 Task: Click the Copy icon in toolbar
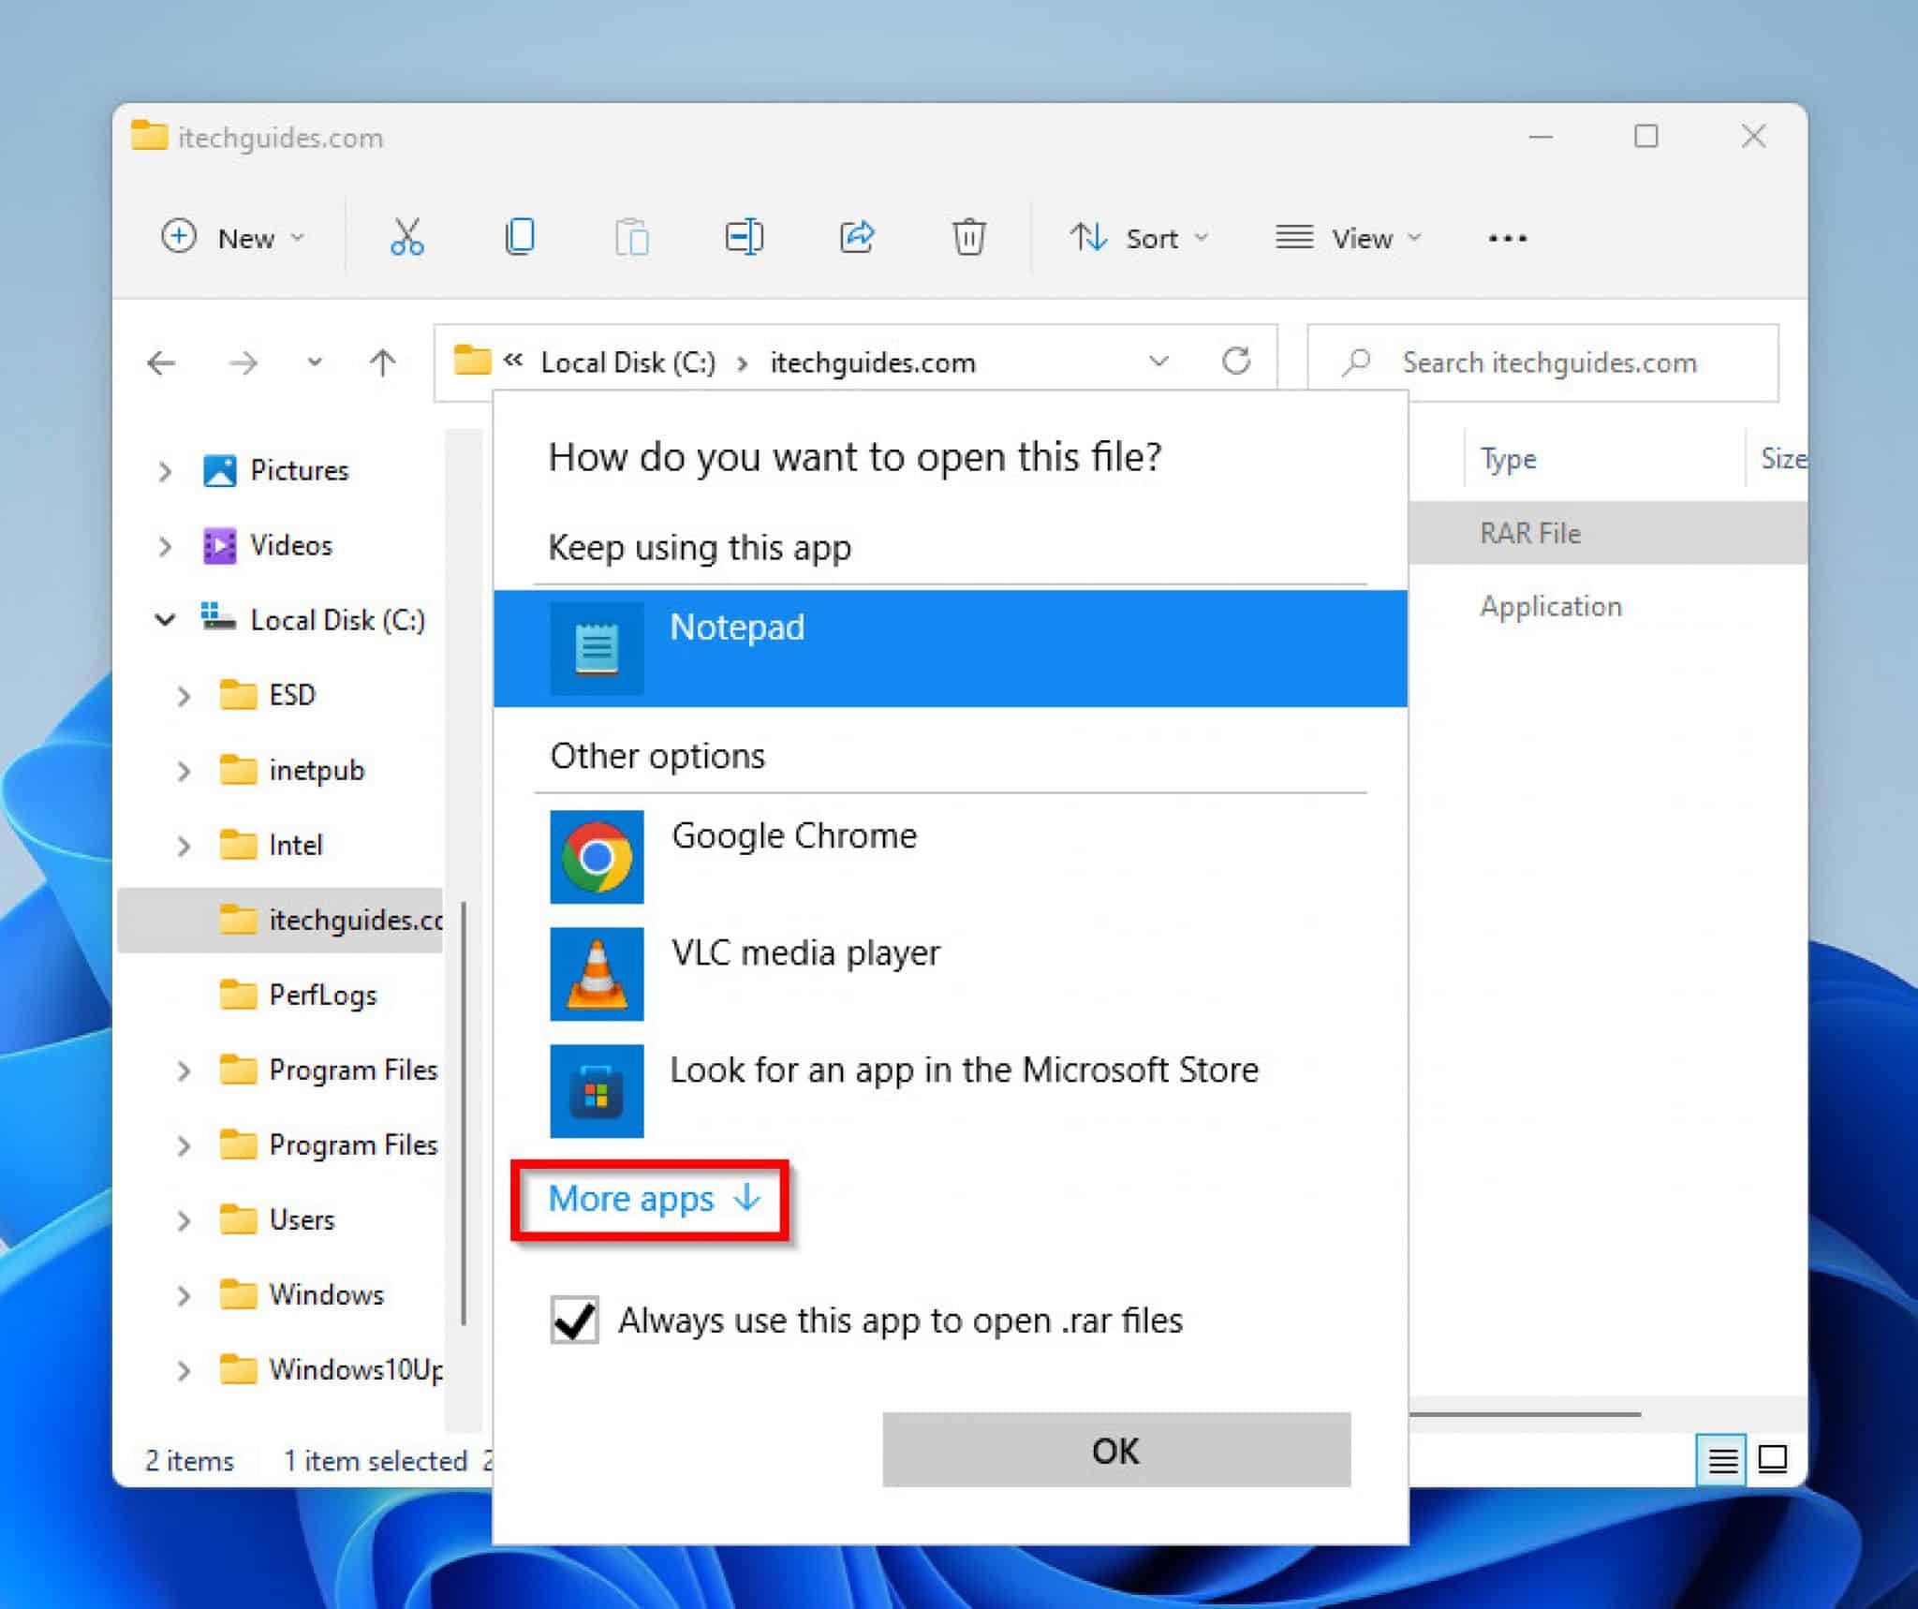[520, 237]
